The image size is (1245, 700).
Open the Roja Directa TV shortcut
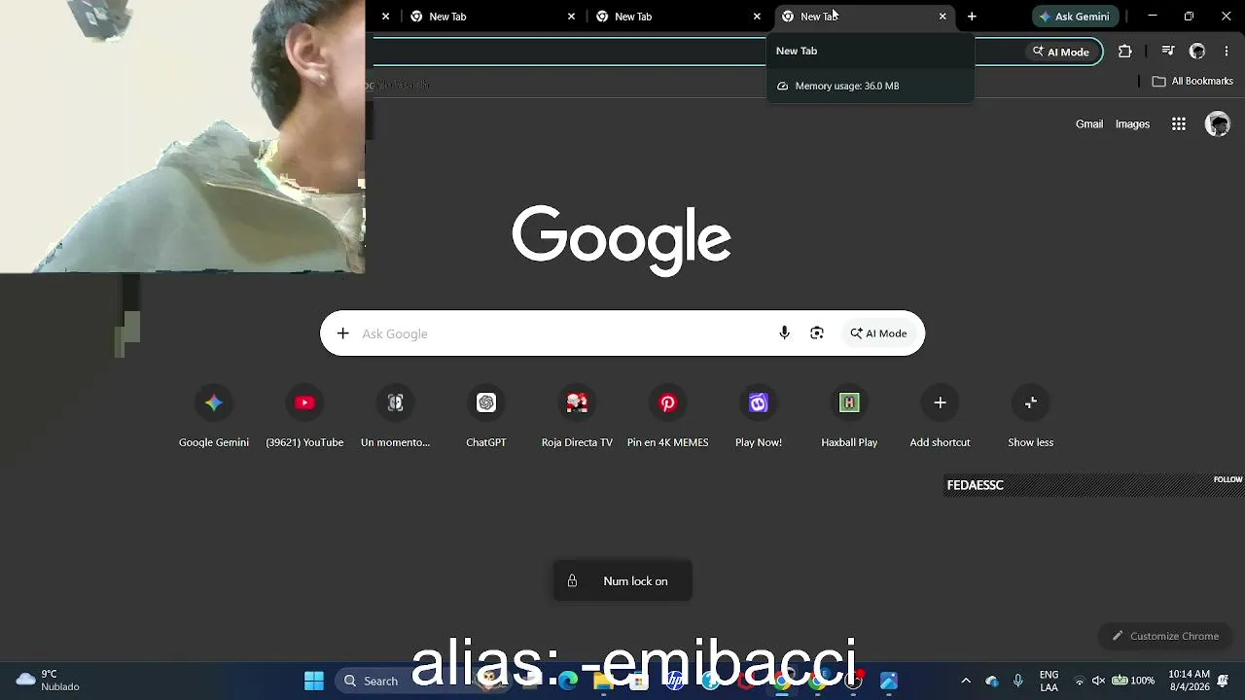pos(577,416)
